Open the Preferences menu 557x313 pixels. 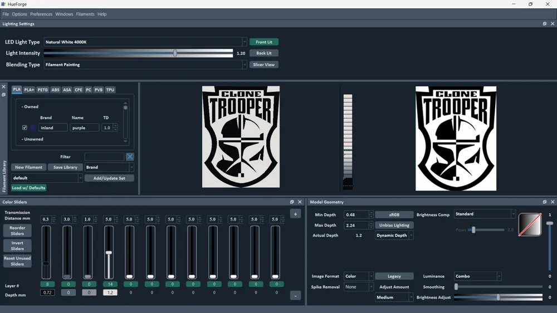click(41, 14)
